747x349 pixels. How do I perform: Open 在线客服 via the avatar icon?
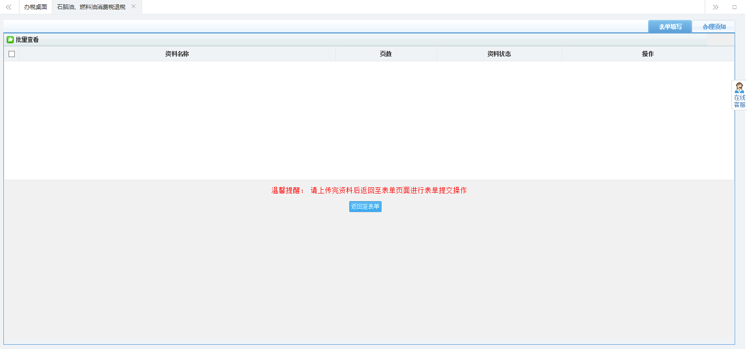click(739, 87)
